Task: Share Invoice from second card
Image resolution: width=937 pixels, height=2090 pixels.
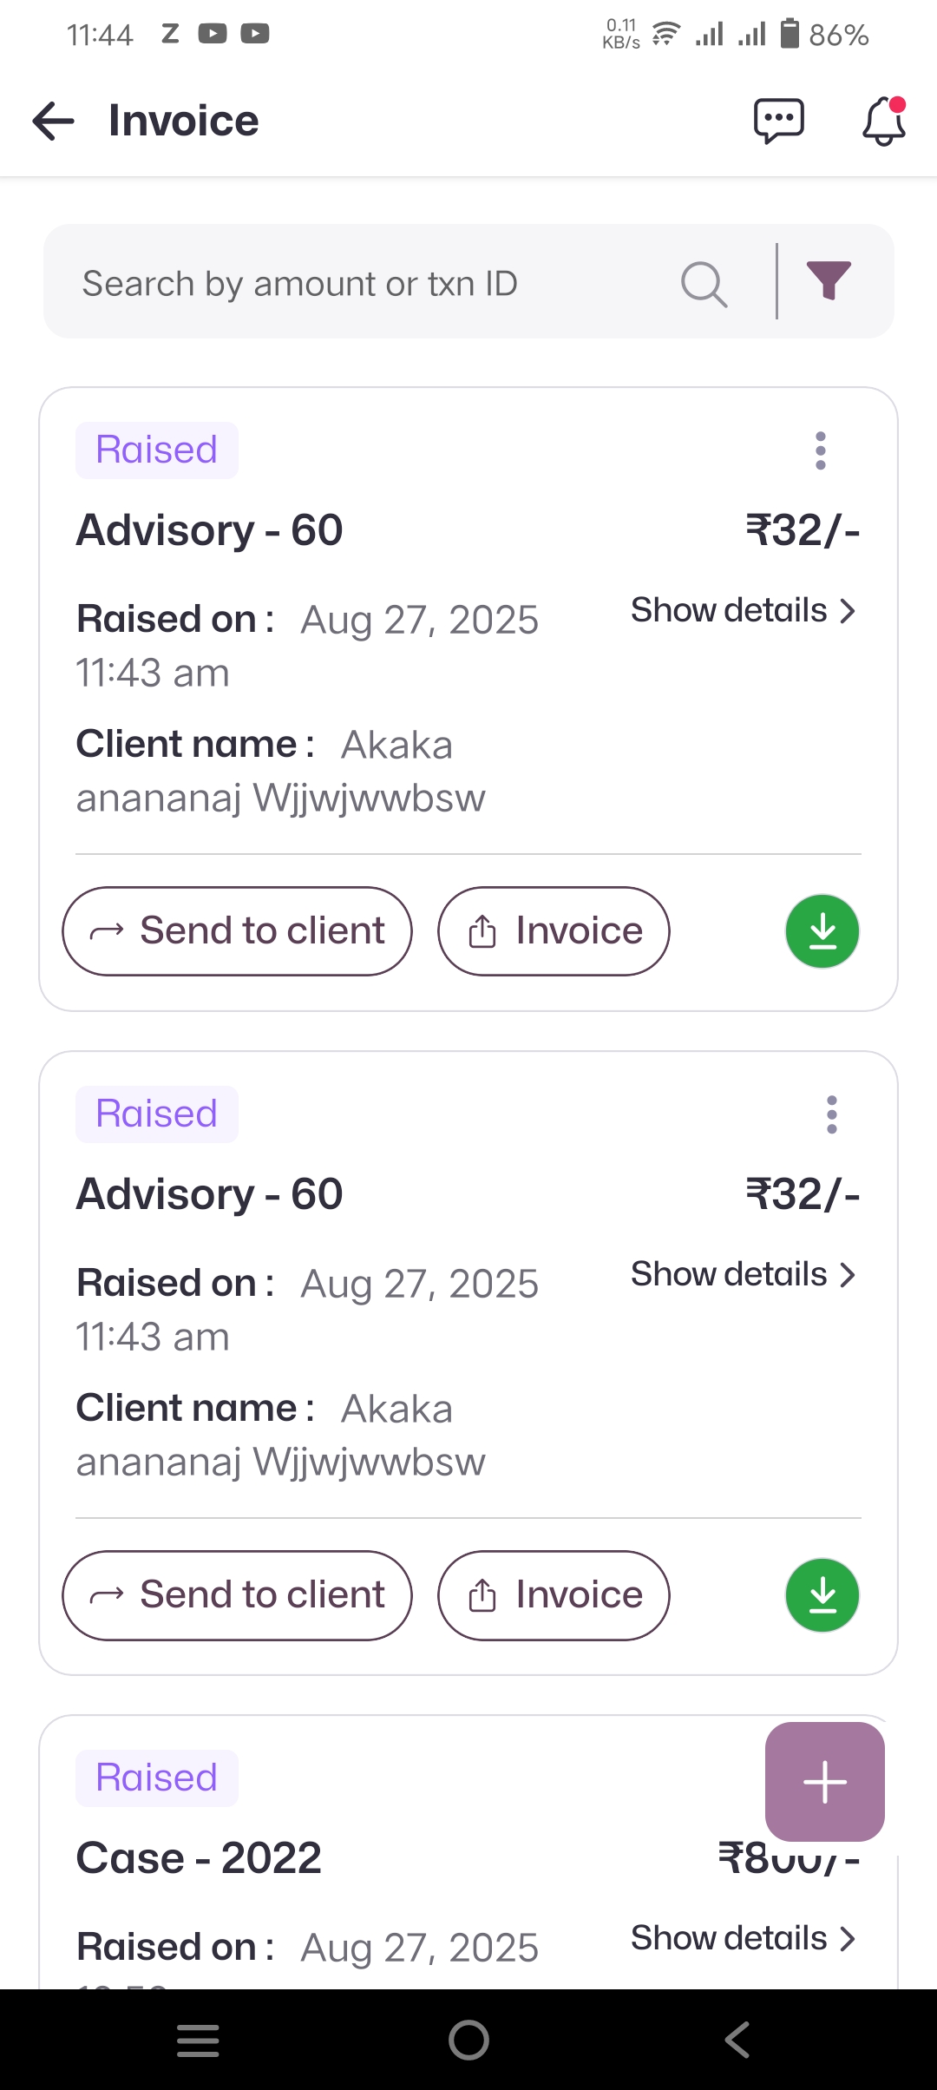Action: pos(554,1595)
